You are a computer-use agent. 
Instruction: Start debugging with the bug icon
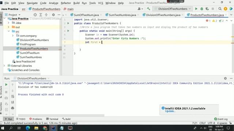[x=201, y=9]
